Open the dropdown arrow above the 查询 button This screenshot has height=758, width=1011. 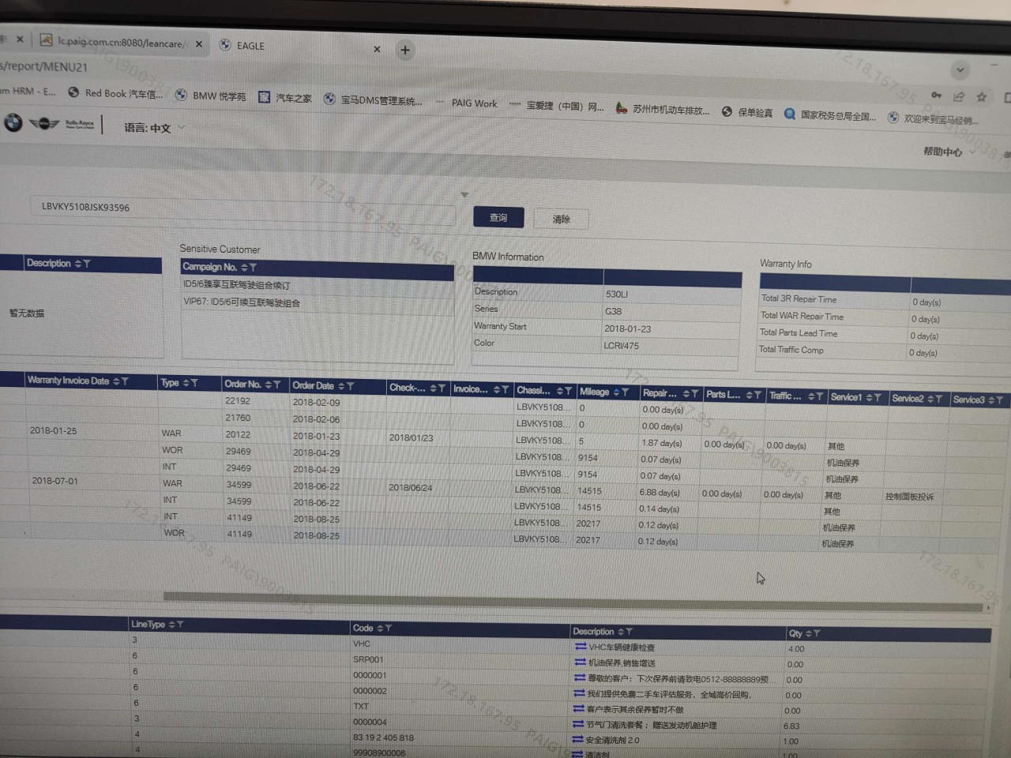464,194
